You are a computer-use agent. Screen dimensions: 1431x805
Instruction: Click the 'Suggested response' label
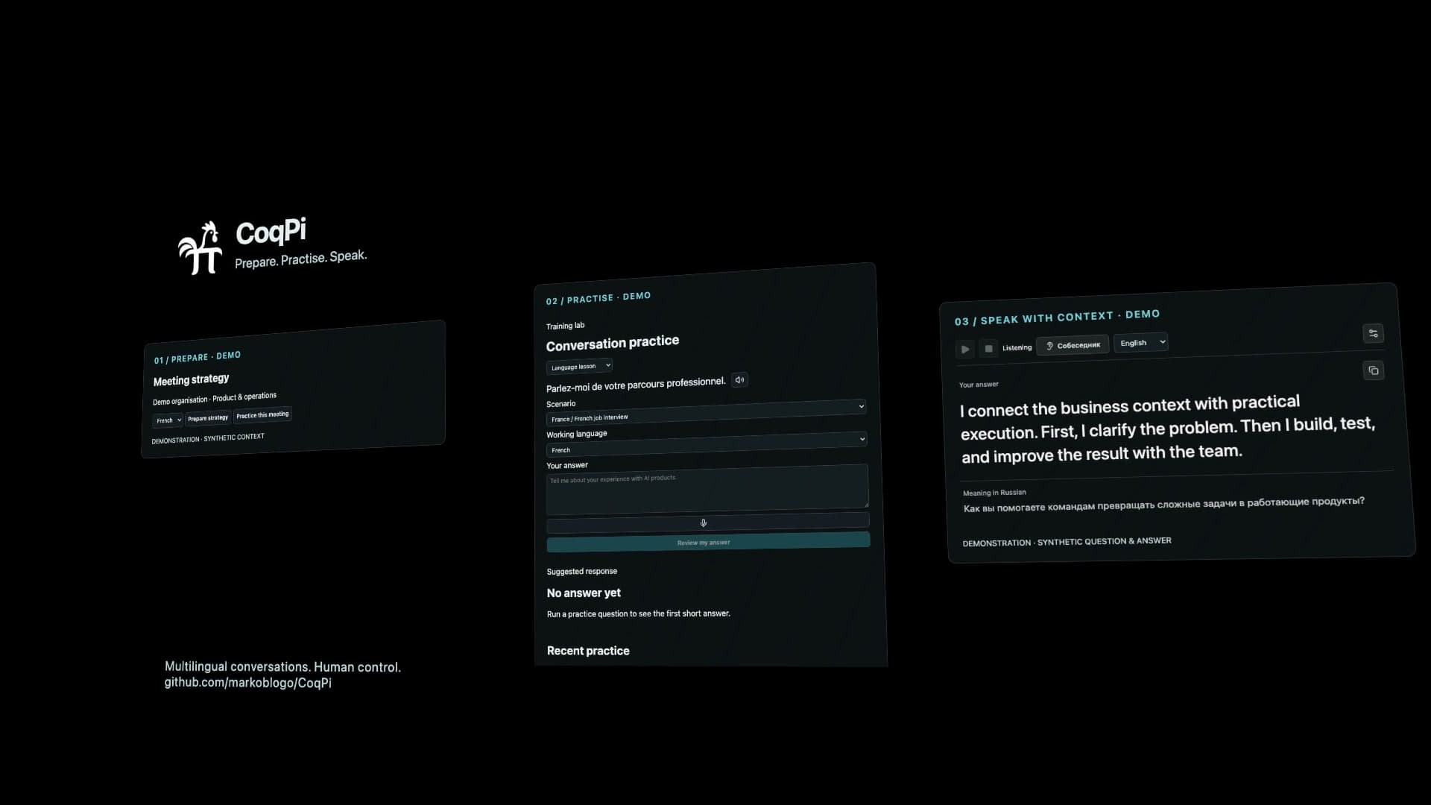[582, 572]
